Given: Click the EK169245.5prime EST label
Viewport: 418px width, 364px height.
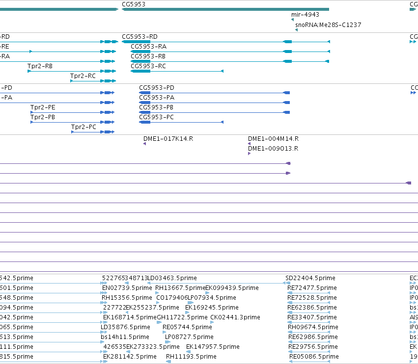Looking at the screenshot, I should (x=212, y=308).
